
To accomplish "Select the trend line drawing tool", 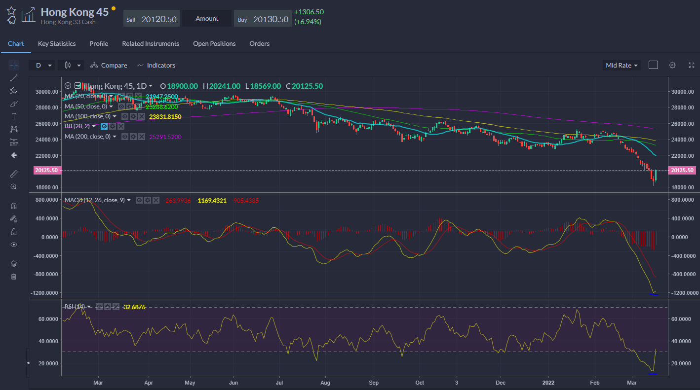I will pyautogui.click(x=14, y=78).
